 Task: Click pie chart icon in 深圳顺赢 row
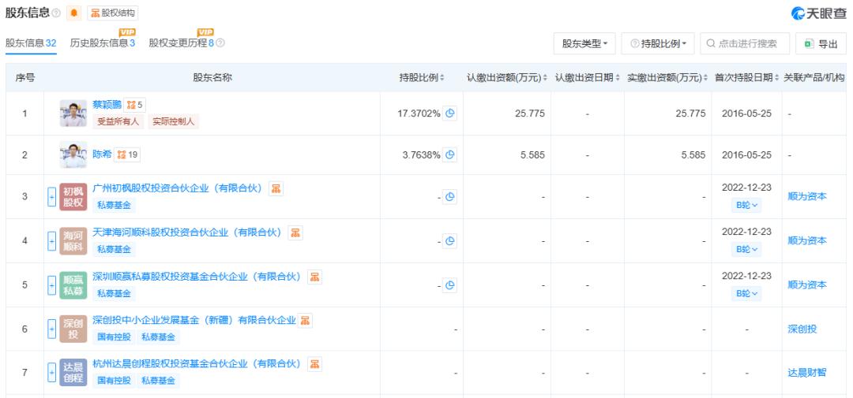tap(450, 285)
